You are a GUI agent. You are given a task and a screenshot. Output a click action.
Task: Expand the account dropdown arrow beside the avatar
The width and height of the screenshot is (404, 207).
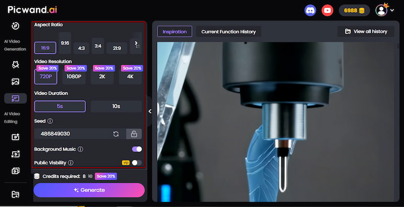pyautogui.click(x=392, y=11)
